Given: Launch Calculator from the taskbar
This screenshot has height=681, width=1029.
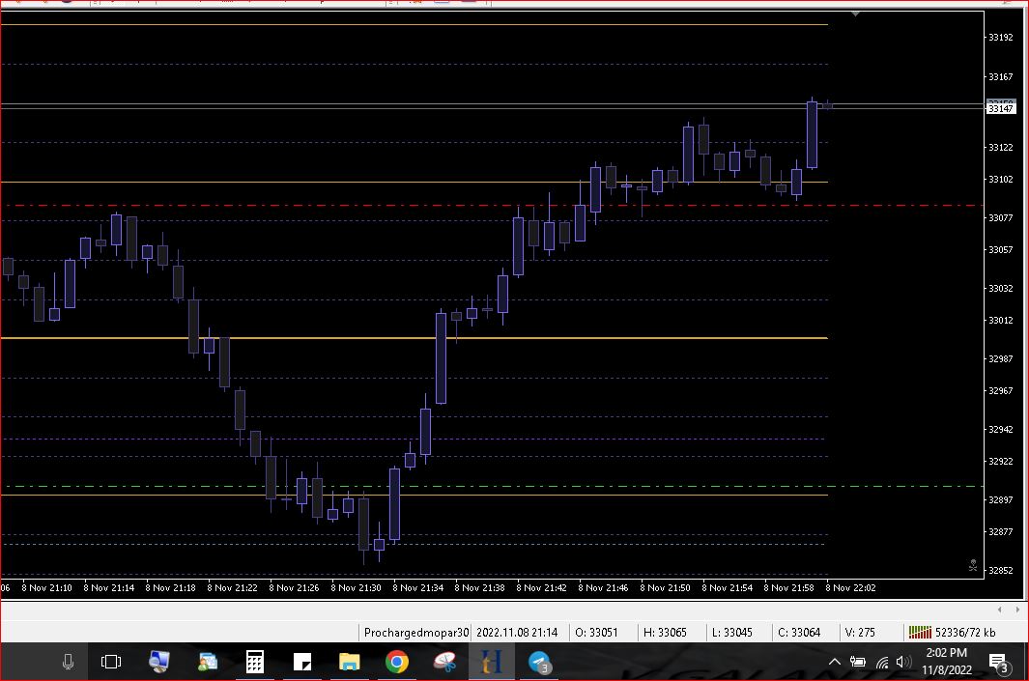Looking at the screenshot, I should point(255,663).
